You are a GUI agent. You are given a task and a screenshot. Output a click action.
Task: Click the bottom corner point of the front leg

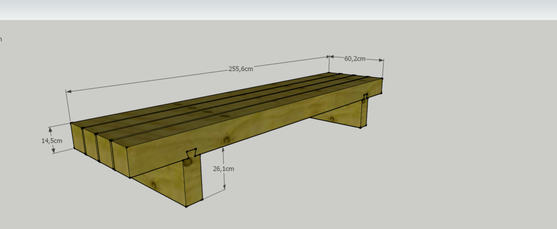pos(185,207)
